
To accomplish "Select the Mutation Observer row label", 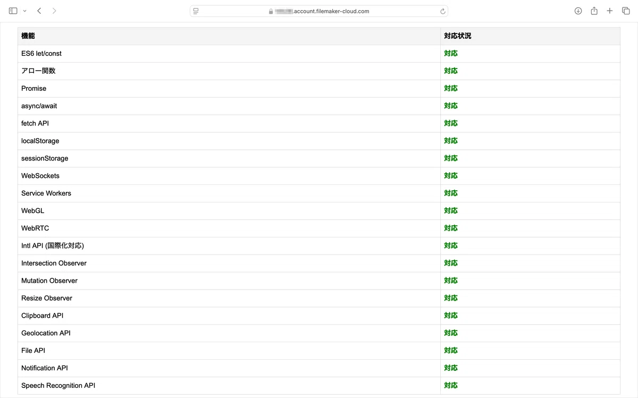I will coord(49,281).
